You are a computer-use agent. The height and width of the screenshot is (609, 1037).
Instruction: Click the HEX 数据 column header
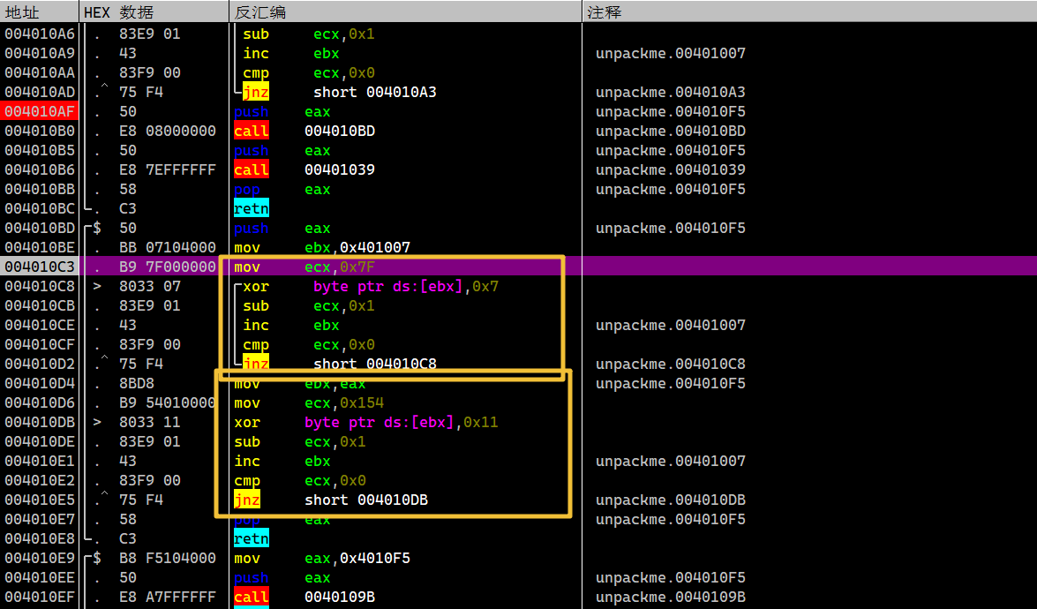117,12
